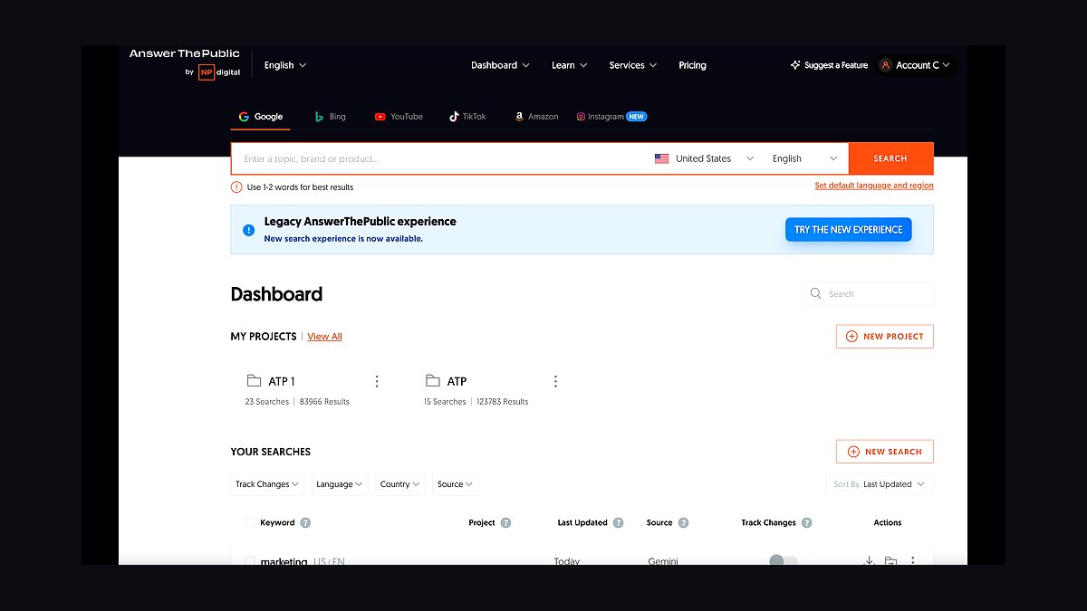The width and height of the screenshot is (1087, 611).
Task: Click the Actions column header
Action: (x=888, y=522)
